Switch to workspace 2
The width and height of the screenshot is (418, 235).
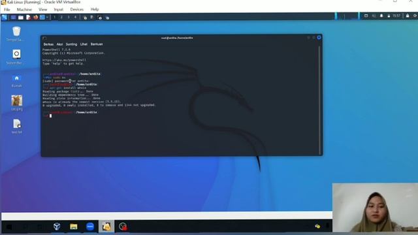click(x=61, y=18)
